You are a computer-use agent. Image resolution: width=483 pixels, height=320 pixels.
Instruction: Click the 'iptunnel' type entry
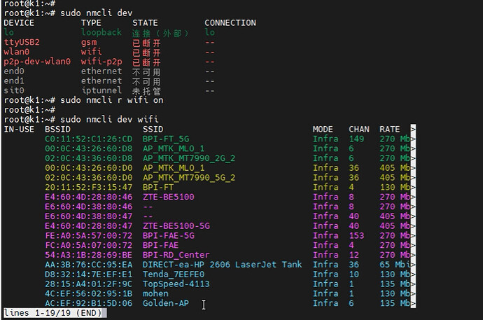tap(101, 90)
